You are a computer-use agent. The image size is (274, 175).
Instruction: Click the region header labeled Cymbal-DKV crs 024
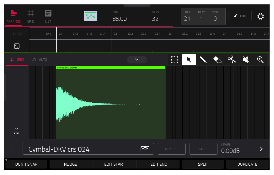coord(111,68)
